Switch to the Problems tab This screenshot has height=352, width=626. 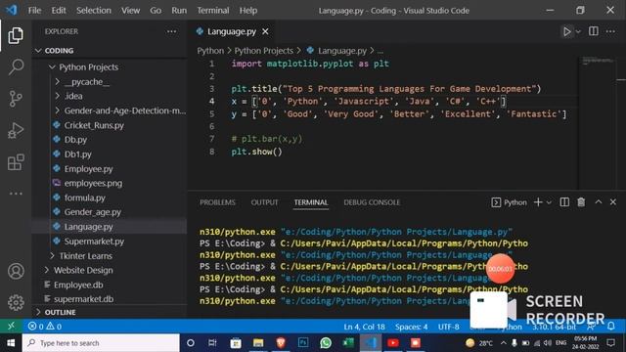coord(217,202)
